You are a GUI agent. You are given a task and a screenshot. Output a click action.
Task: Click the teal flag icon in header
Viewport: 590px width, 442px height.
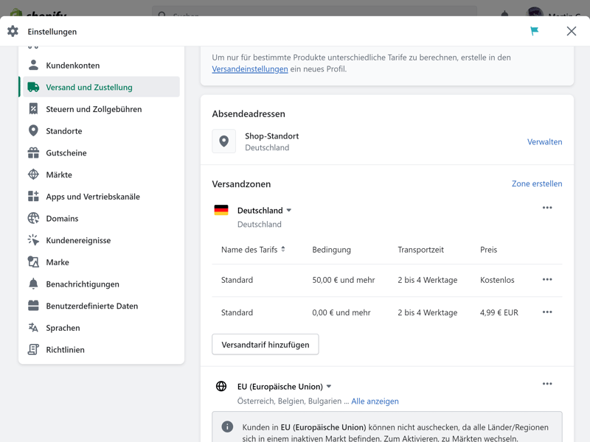pos(534,31)
